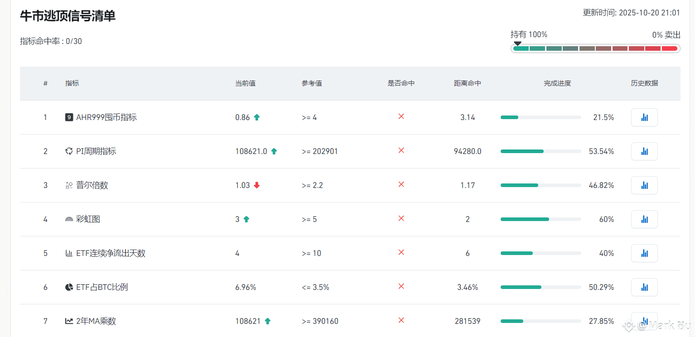Click the 距离命中 column header

click(x=468, y=83)
